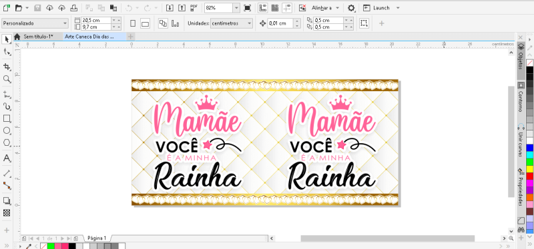Publish to PDF icon

click(x=194, y=8)
